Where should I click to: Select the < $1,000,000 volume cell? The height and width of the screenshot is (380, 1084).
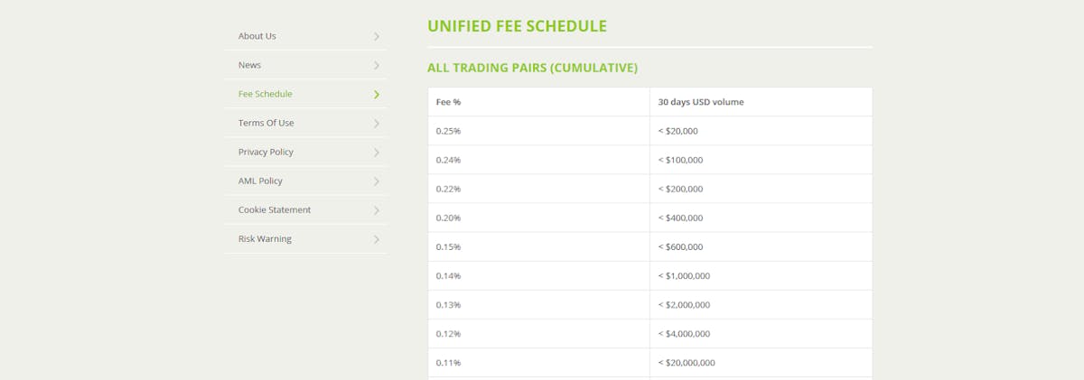coord(761,275)
